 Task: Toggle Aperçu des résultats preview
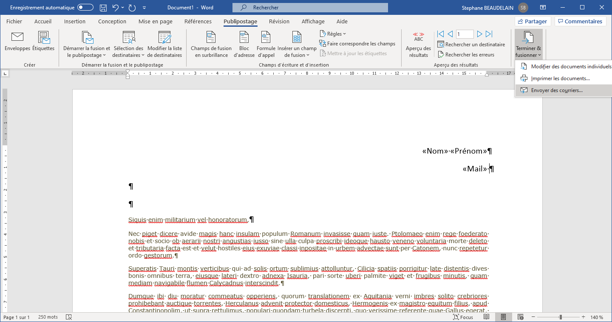[418, 45]
